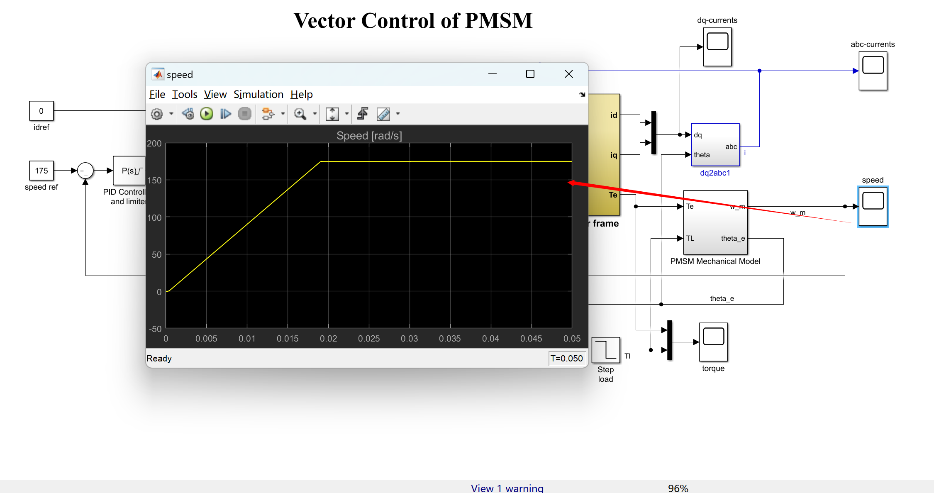Viewport: 934px width, 493px height.
Task: Click the View 1 warning link
Action: coord(507,488)
